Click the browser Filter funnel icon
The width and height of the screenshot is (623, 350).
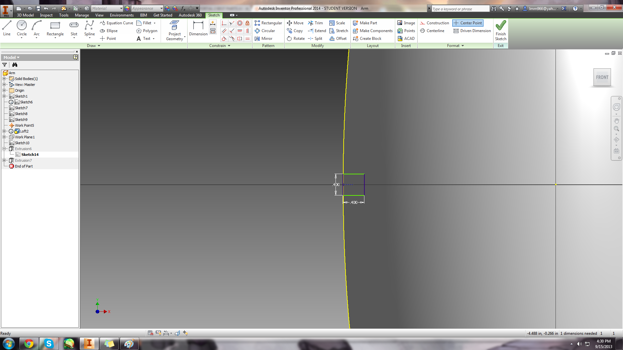(x=5, y=65)
